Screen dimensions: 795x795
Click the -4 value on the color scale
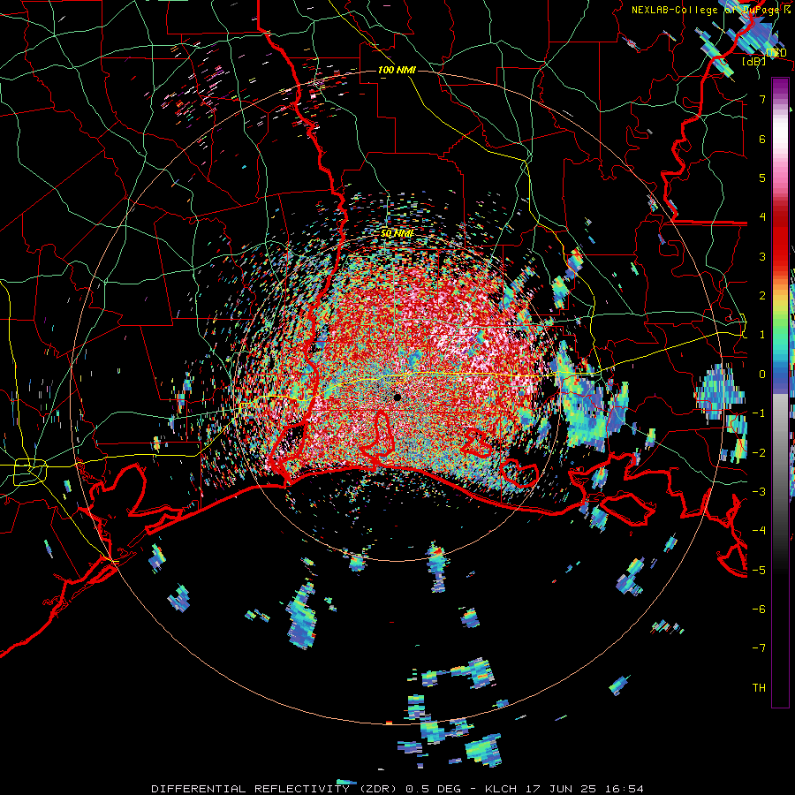click(x=759, y=531)
